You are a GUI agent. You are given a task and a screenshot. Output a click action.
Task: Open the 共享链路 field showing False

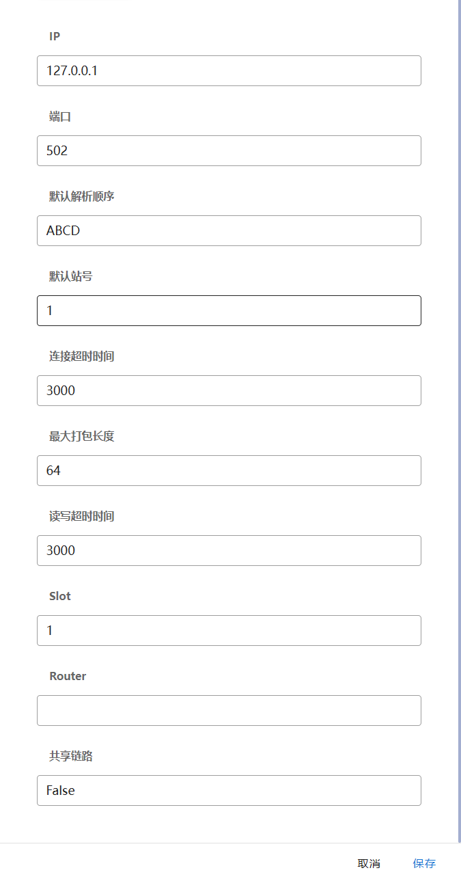pos(229,790)
